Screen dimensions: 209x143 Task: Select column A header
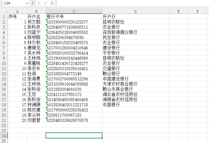17,12
